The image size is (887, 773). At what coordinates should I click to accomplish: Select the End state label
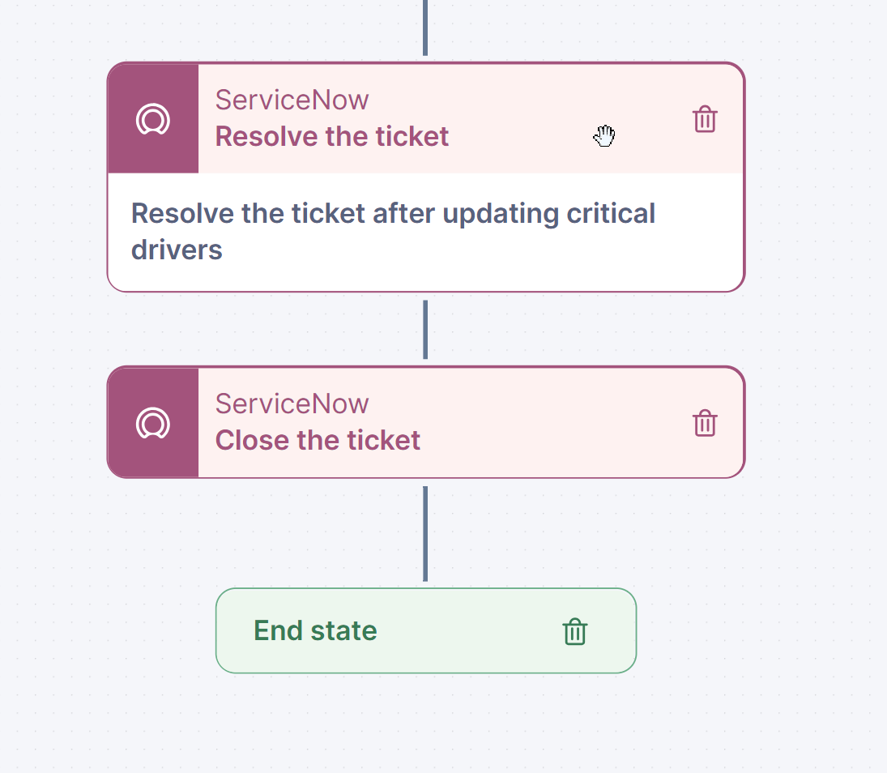pos(315,630)
